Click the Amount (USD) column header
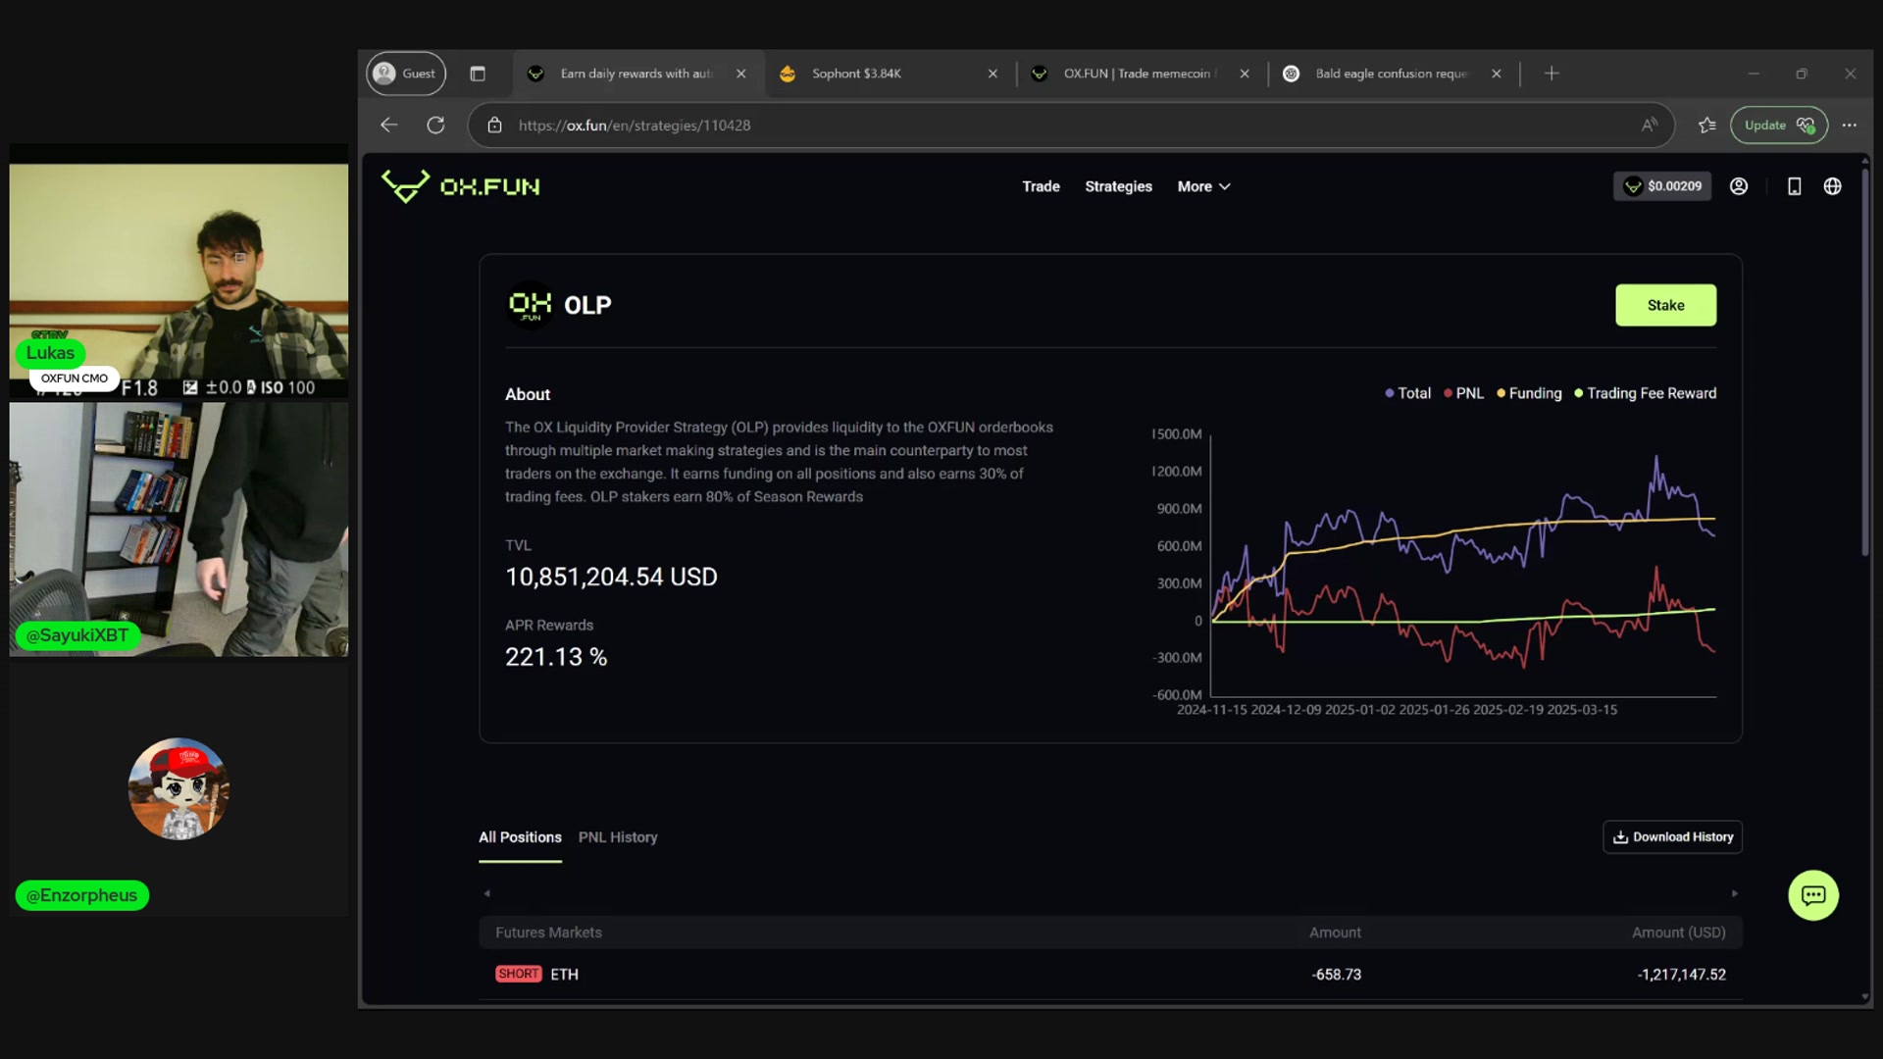Screen dimensions: 1883x1059 (1678, 933)
